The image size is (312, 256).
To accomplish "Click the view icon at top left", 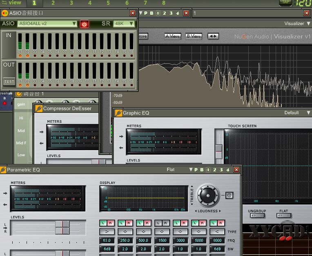I will 4,2.
